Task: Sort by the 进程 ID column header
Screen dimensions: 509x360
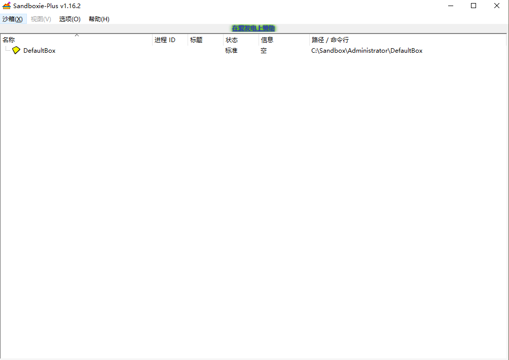Action: [x=170, y=40]
